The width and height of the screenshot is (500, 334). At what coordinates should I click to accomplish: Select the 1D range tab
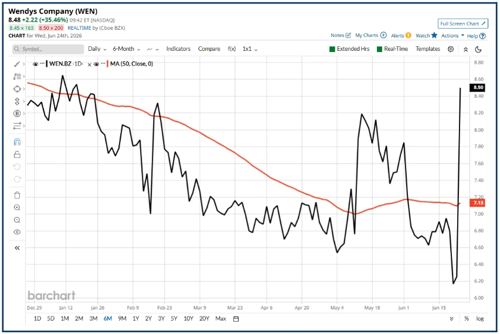point(38,319)
